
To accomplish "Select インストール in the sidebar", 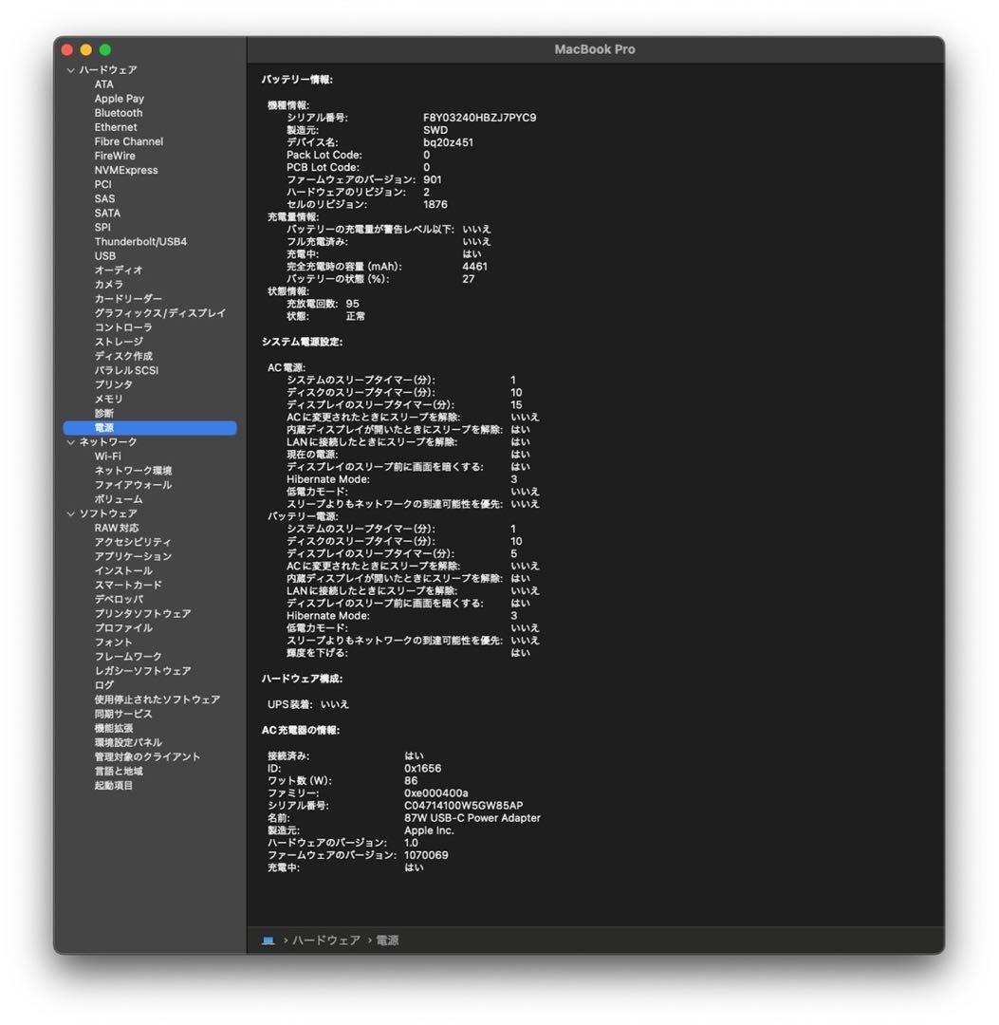I will tap(123, 571).
